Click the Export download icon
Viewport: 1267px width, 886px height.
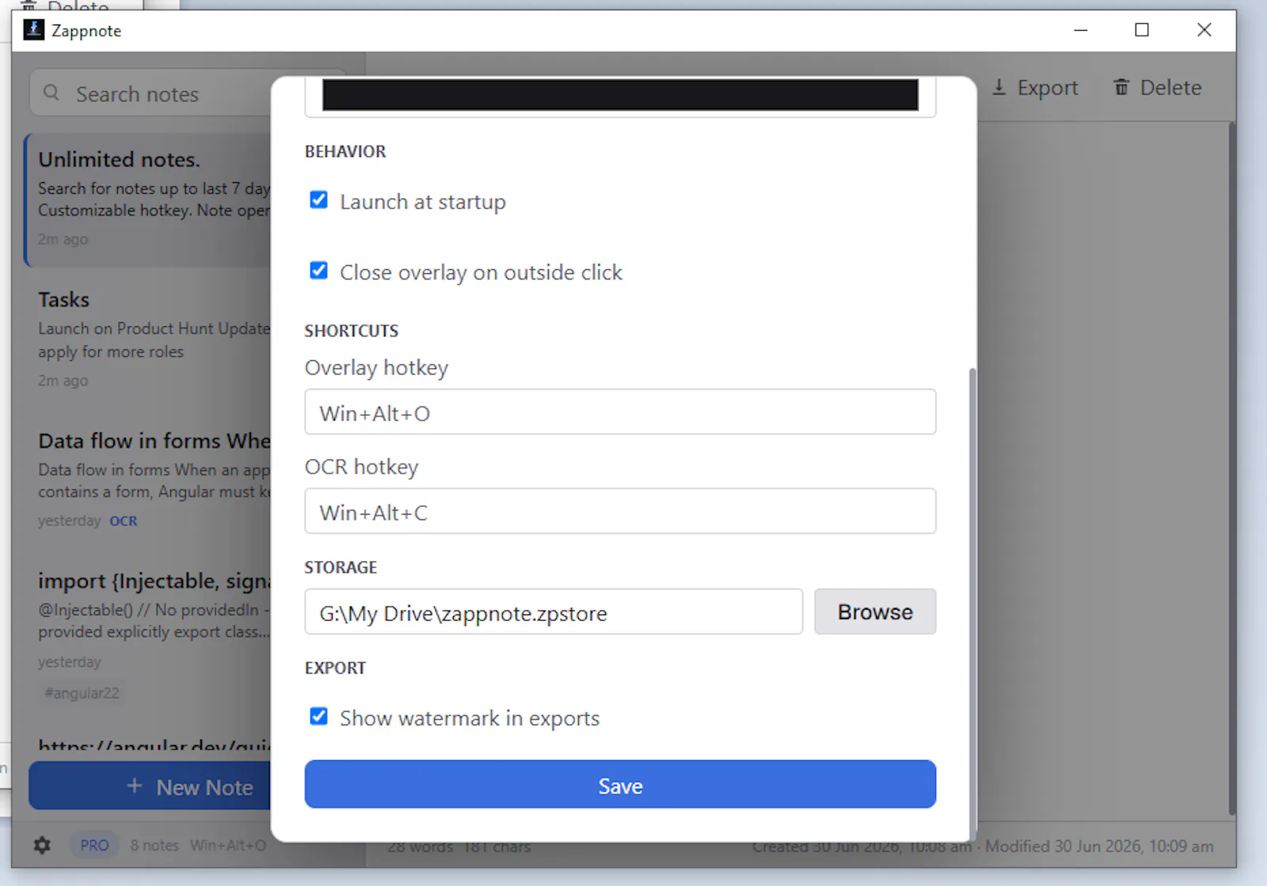click(x=999, y=86)
